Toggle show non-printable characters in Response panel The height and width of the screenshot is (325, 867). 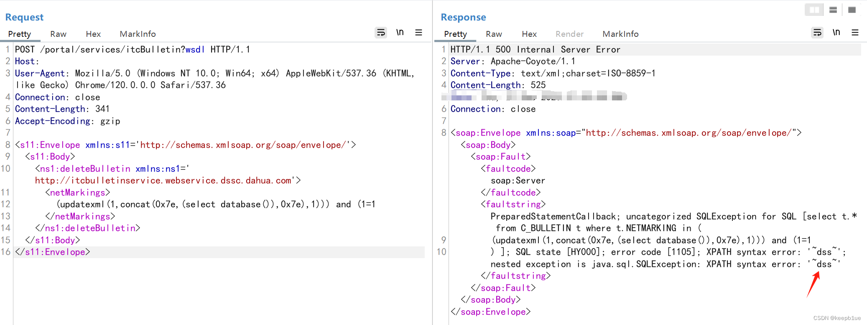pyautogui.click(x=836, y=32)
